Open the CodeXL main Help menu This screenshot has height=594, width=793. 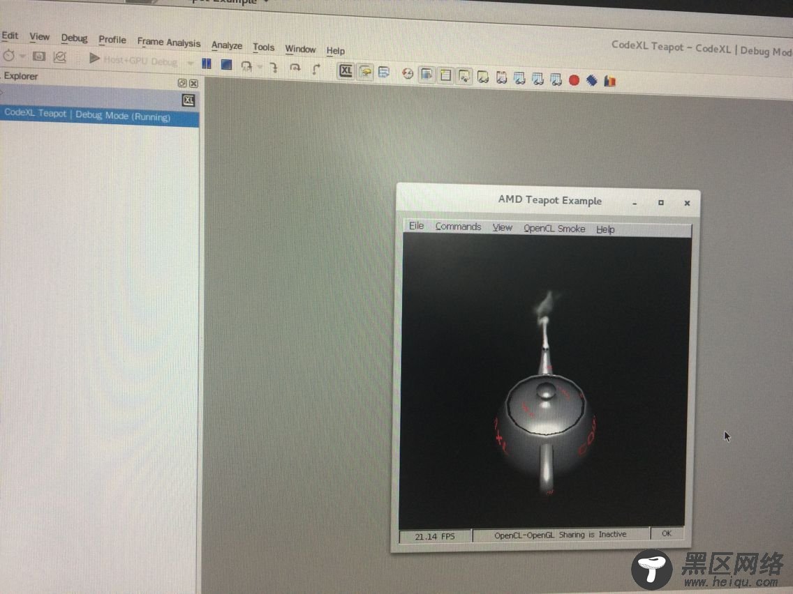click(335, 50)
